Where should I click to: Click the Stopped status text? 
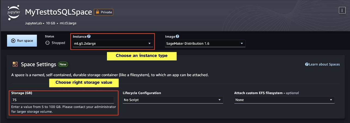point(59,43)
